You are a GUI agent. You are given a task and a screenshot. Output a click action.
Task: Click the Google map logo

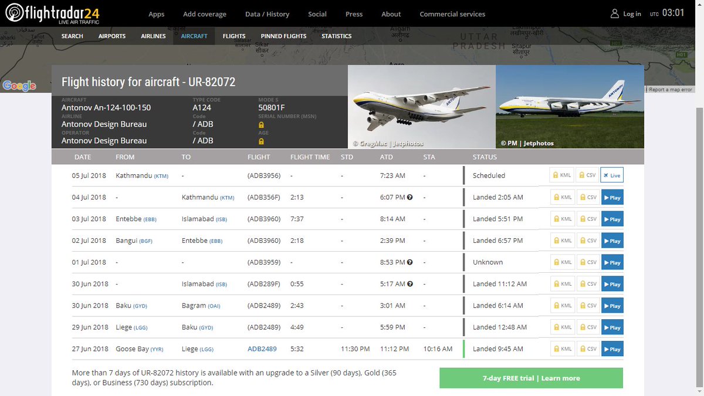[x=19, y=86]
